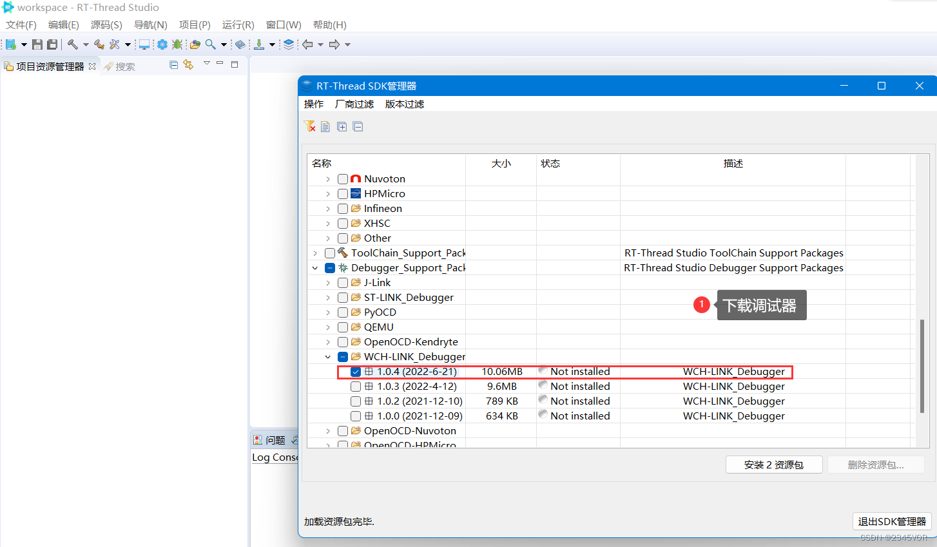
Task: Open the 厂商过滤 menu
Action: click(x=354, y=104)
